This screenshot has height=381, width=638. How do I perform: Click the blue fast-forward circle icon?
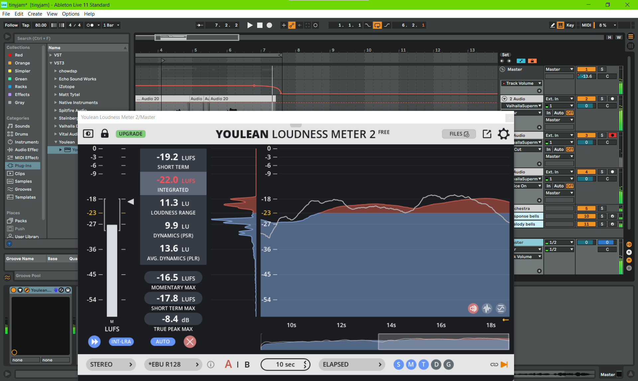[94, 341]
